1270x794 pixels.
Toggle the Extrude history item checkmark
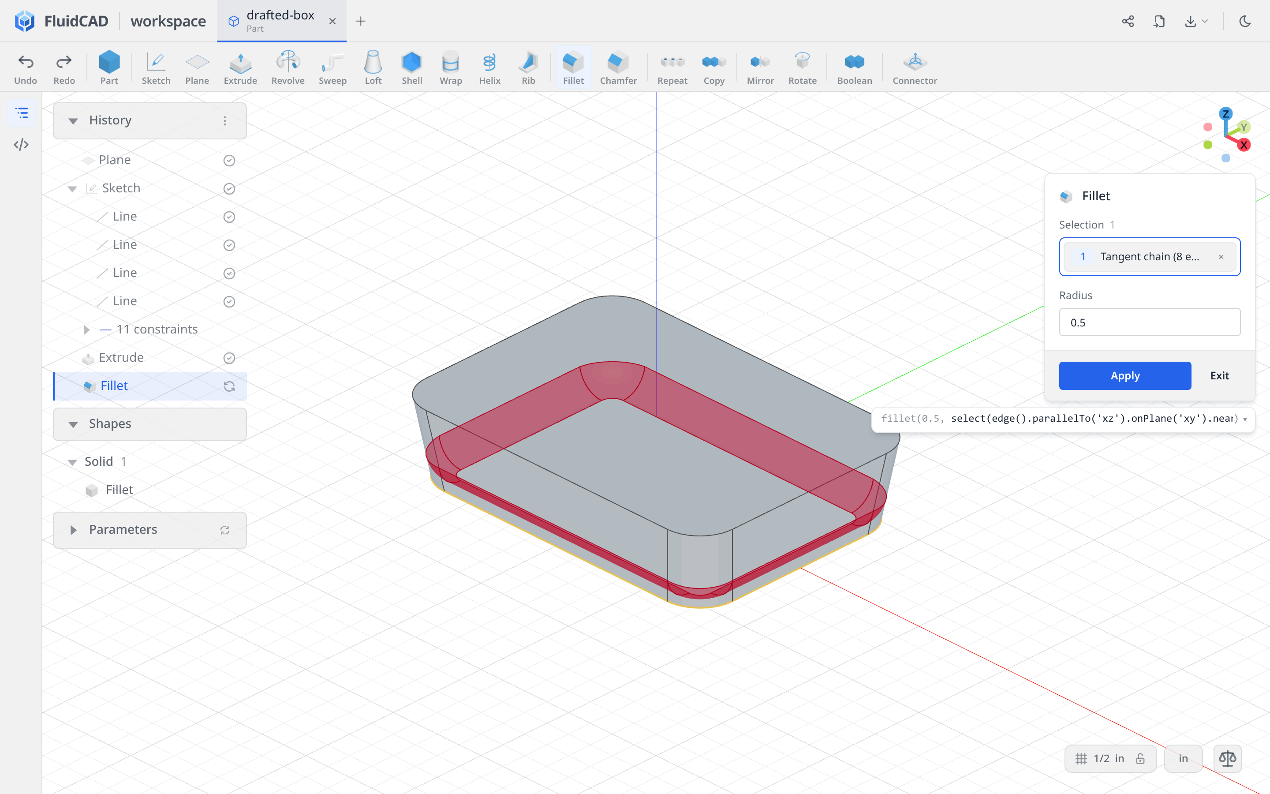[x=229, y=358]
